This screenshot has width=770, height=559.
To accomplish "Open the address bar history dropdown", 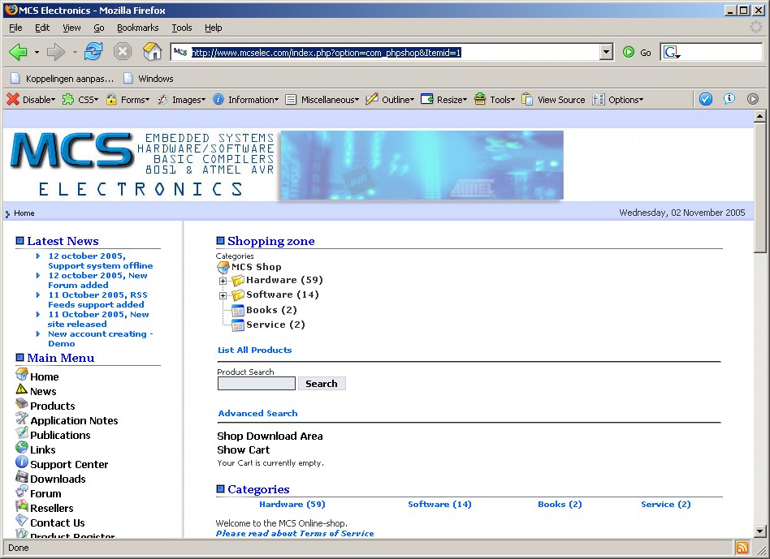I will [607, 52].
